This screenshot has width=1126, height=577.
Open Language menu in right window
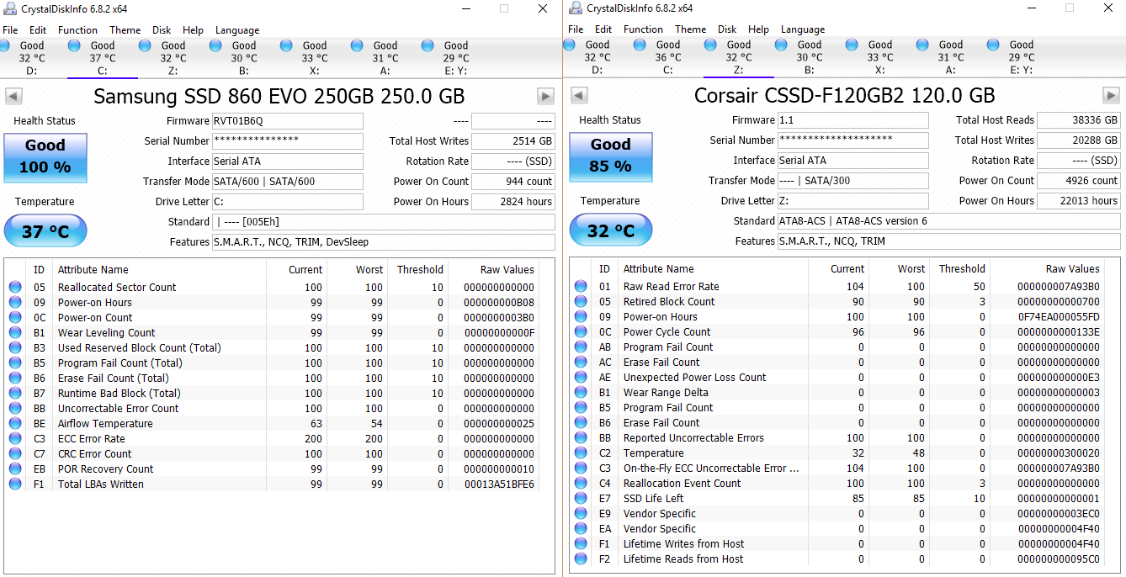pyautogui.click(x=803, y=29)
